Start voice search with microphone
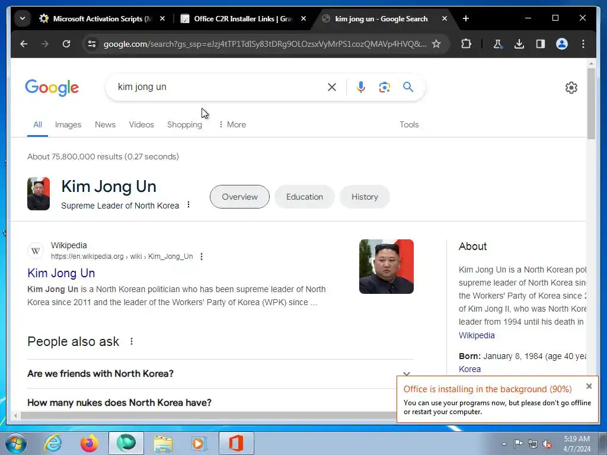This screenshot has width=607, height=455. point(361,87)
